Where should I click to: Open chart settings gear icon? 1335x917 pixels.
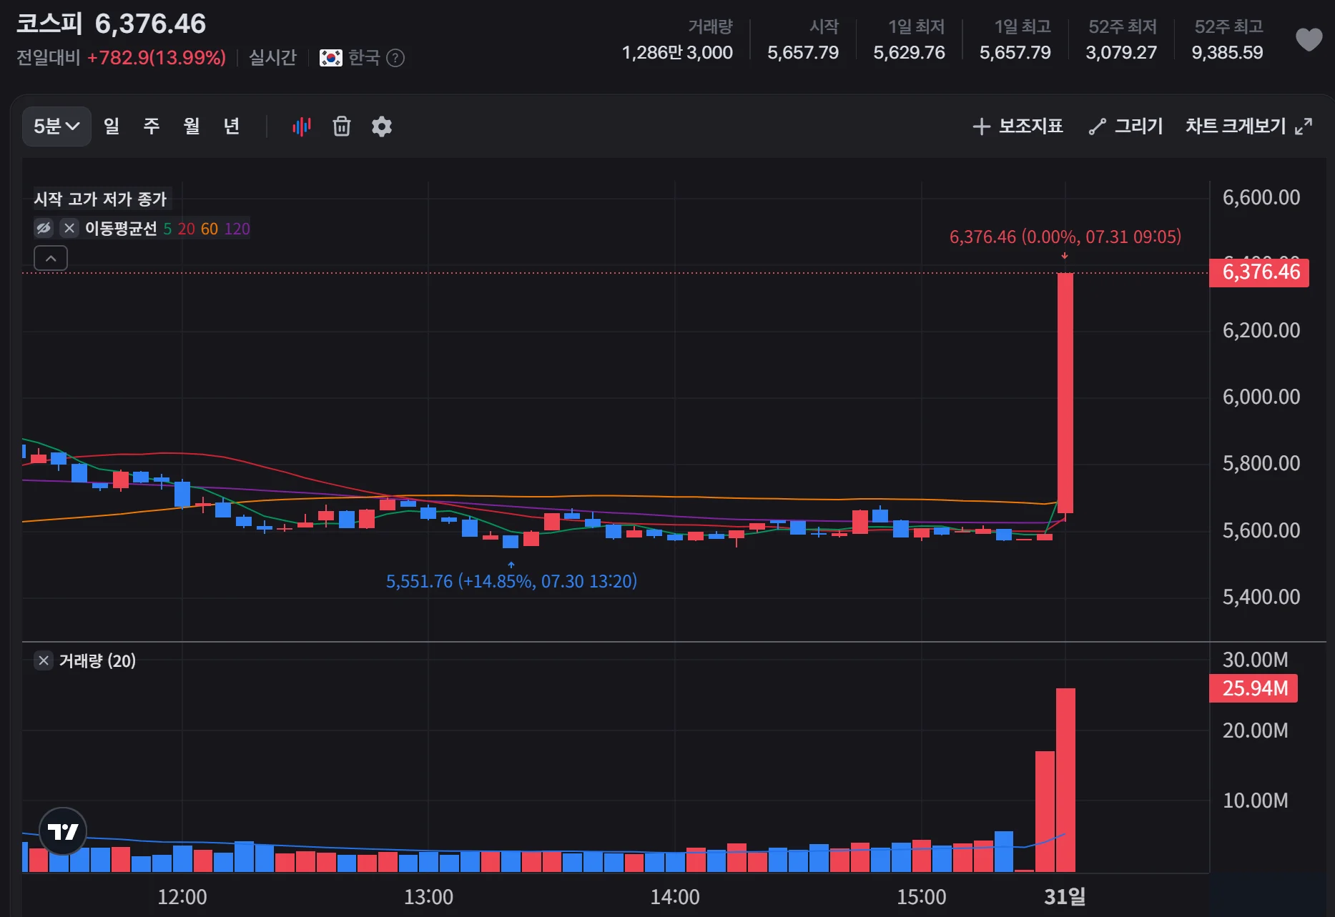pyautogui.click(x=382, y=127)
